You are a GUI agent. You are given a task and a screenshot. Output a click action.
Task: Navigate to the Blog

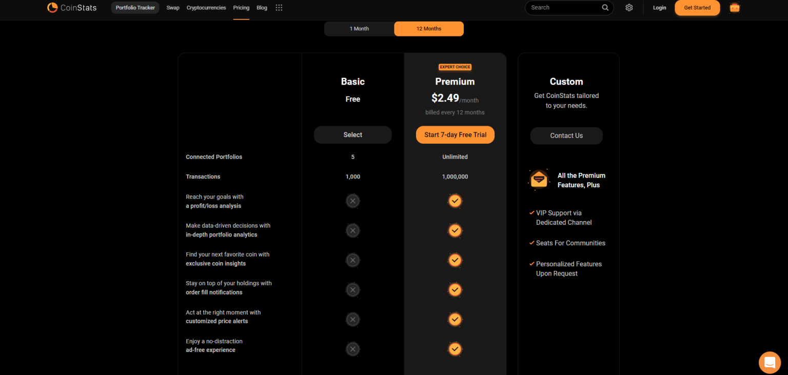click(x=262, y=8)
